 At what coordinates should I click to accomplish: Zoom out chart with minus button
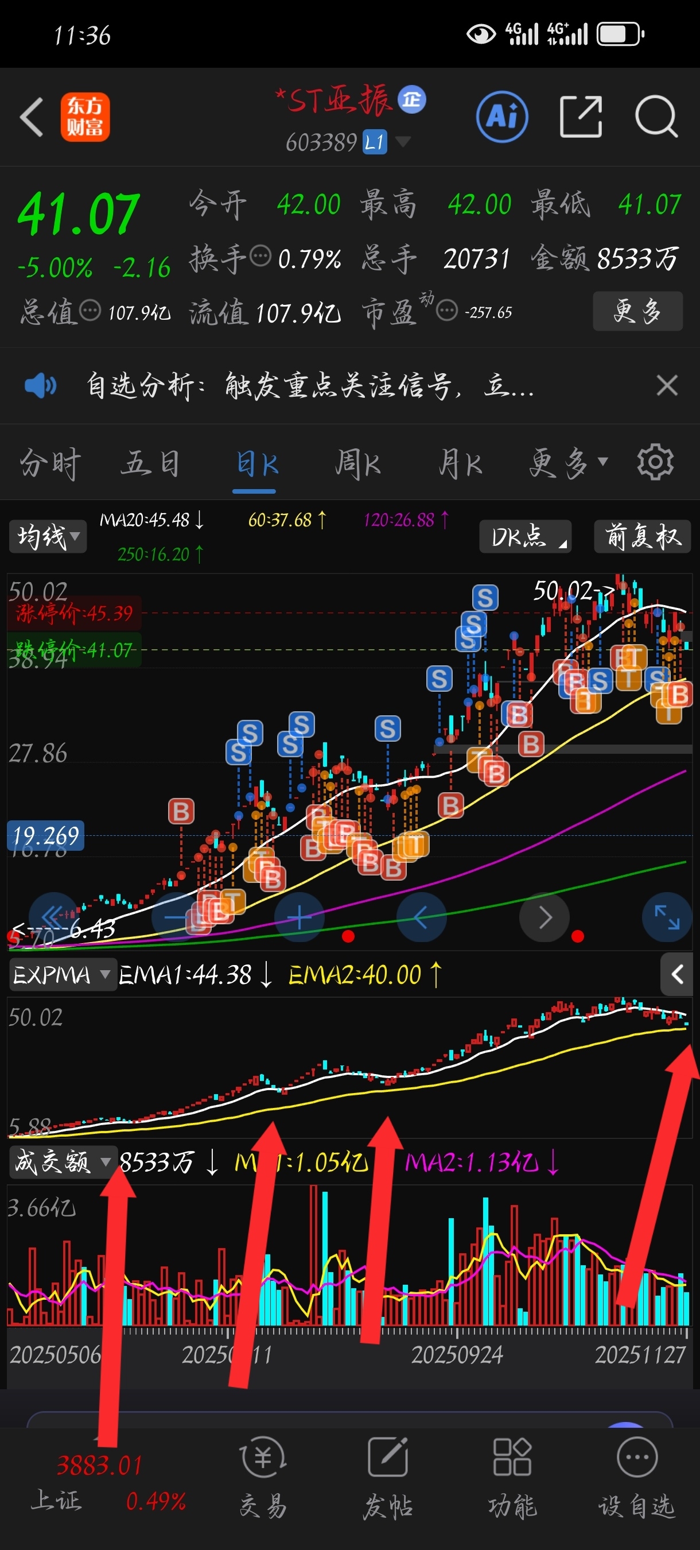pyautogui.click(x=176, y=917)
